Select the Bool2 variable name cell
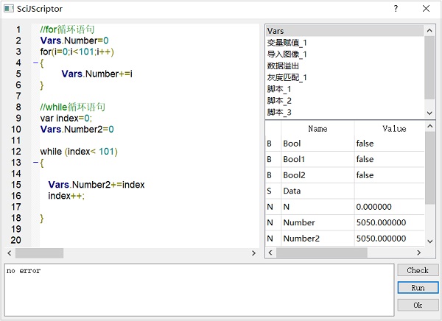 tap(318, 175)
